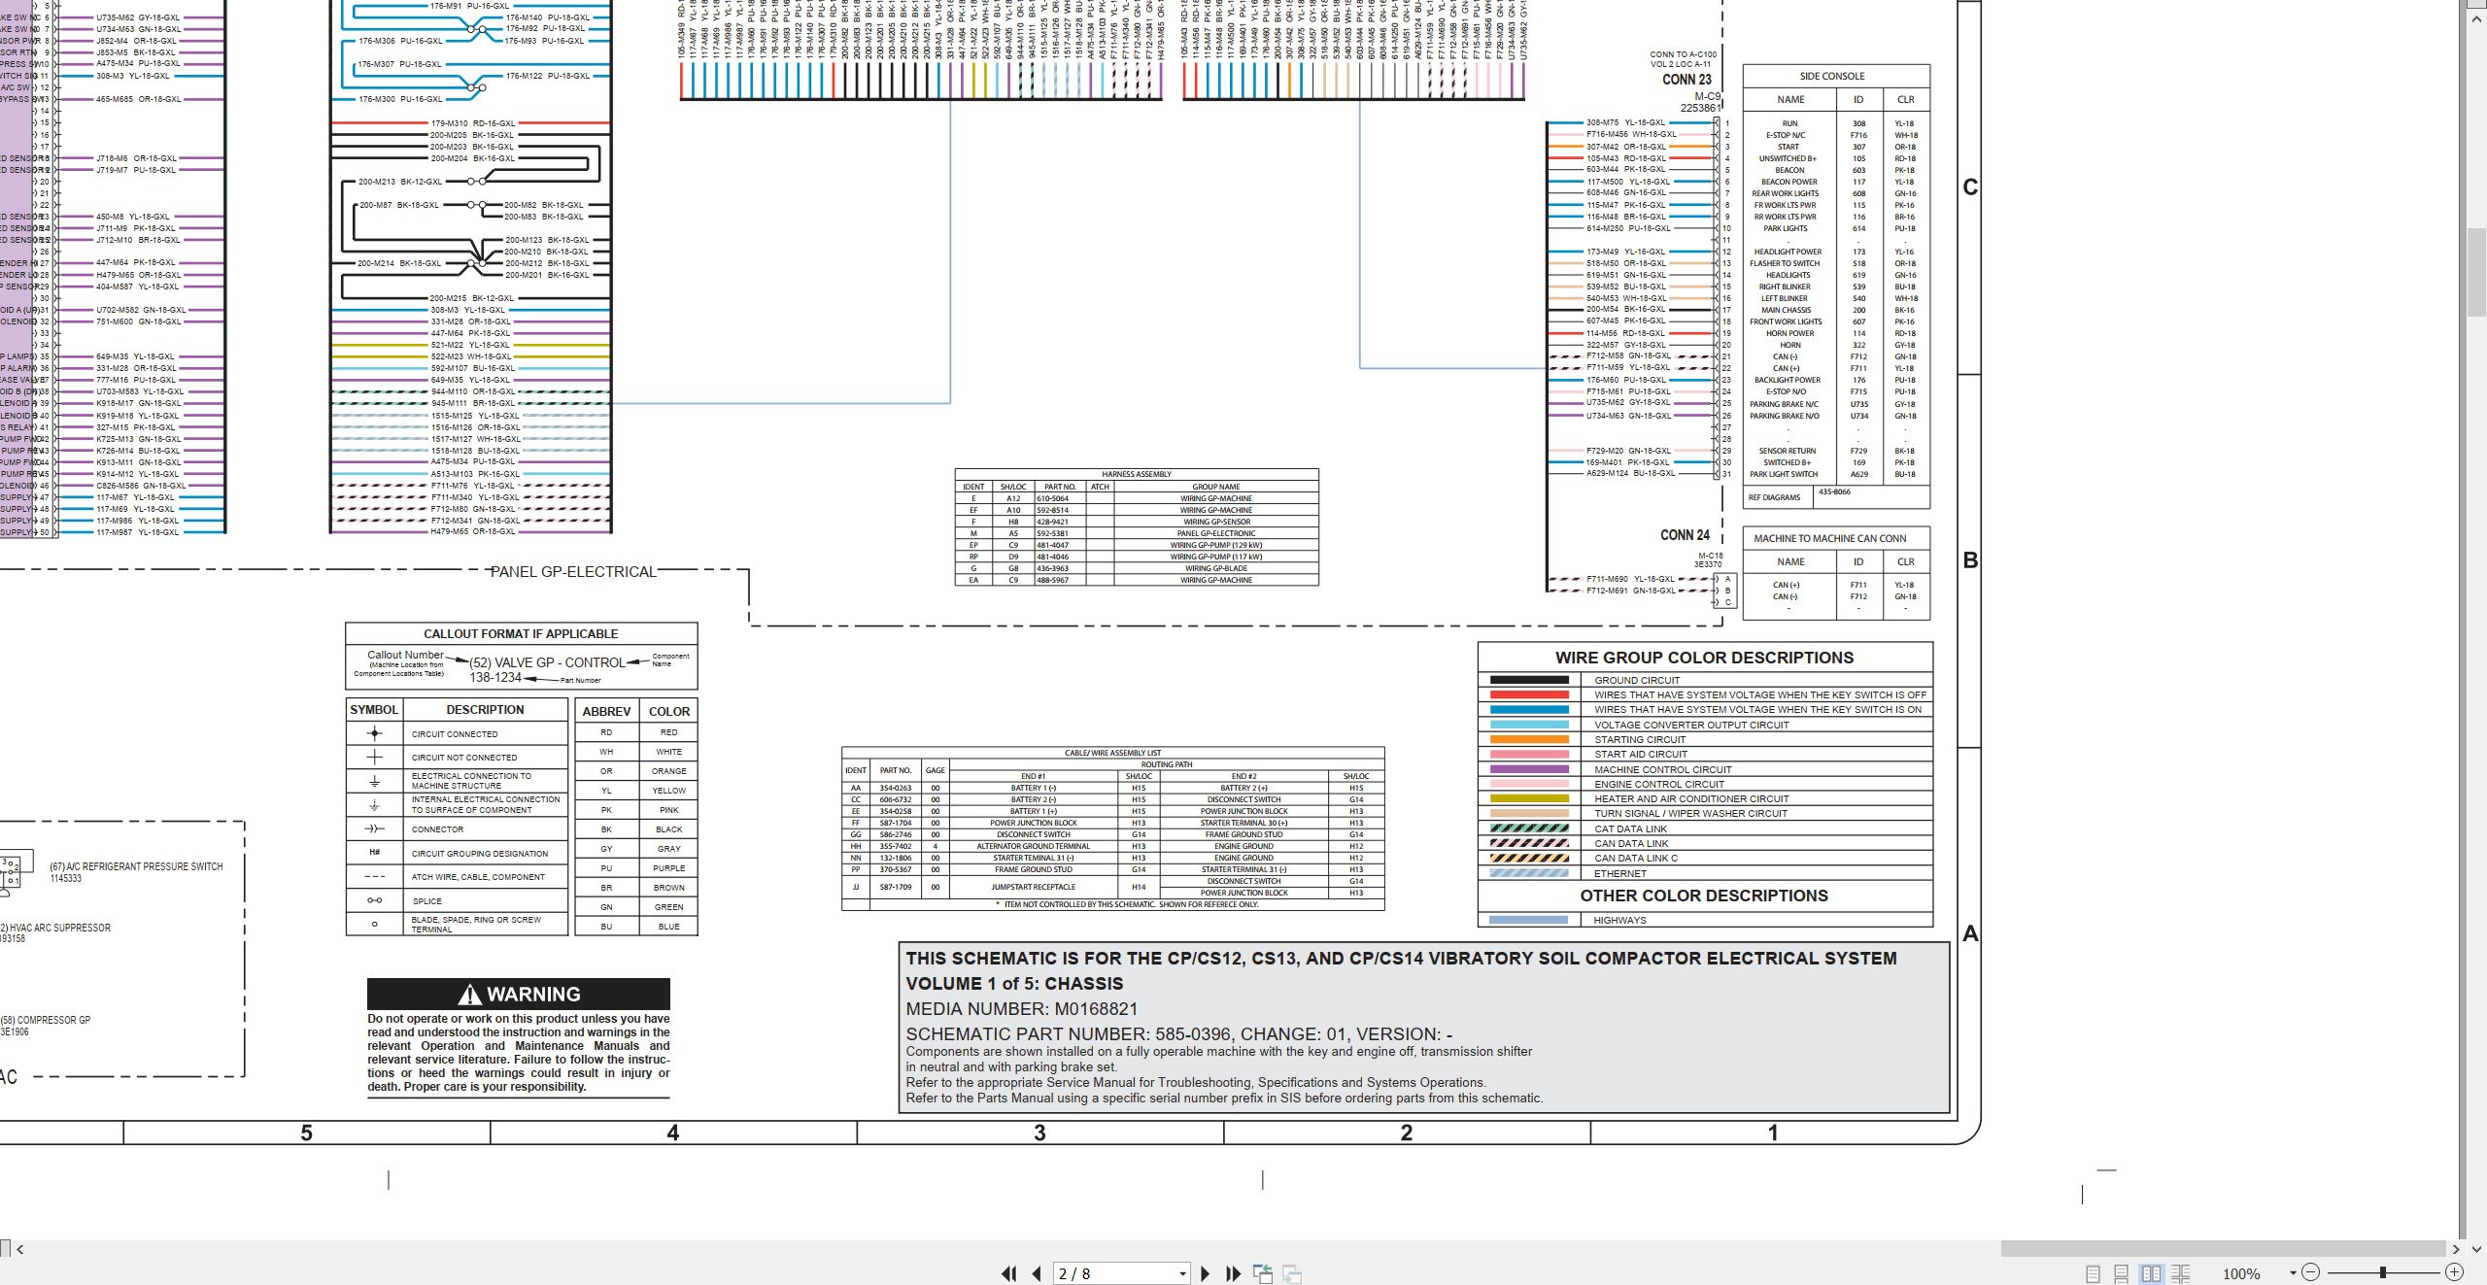2487x1285 pixels.
Task: Click "WIRING GP-BLADE" in harness table
Action: tap(1216, 568)
